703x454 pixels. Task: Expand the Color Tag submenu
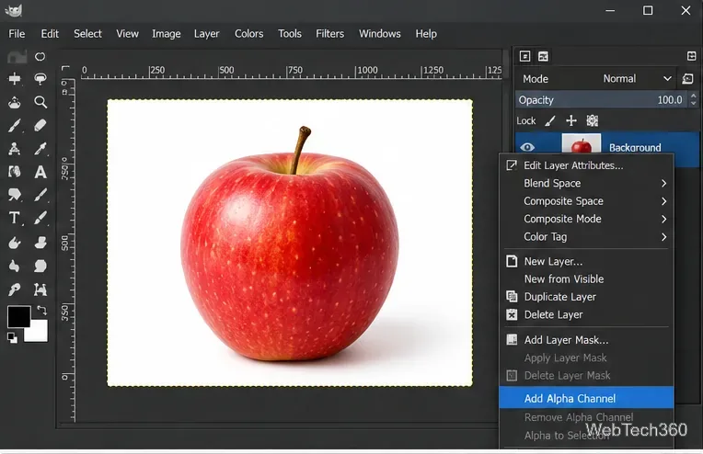pyautogui.click(x=586, y=237)
